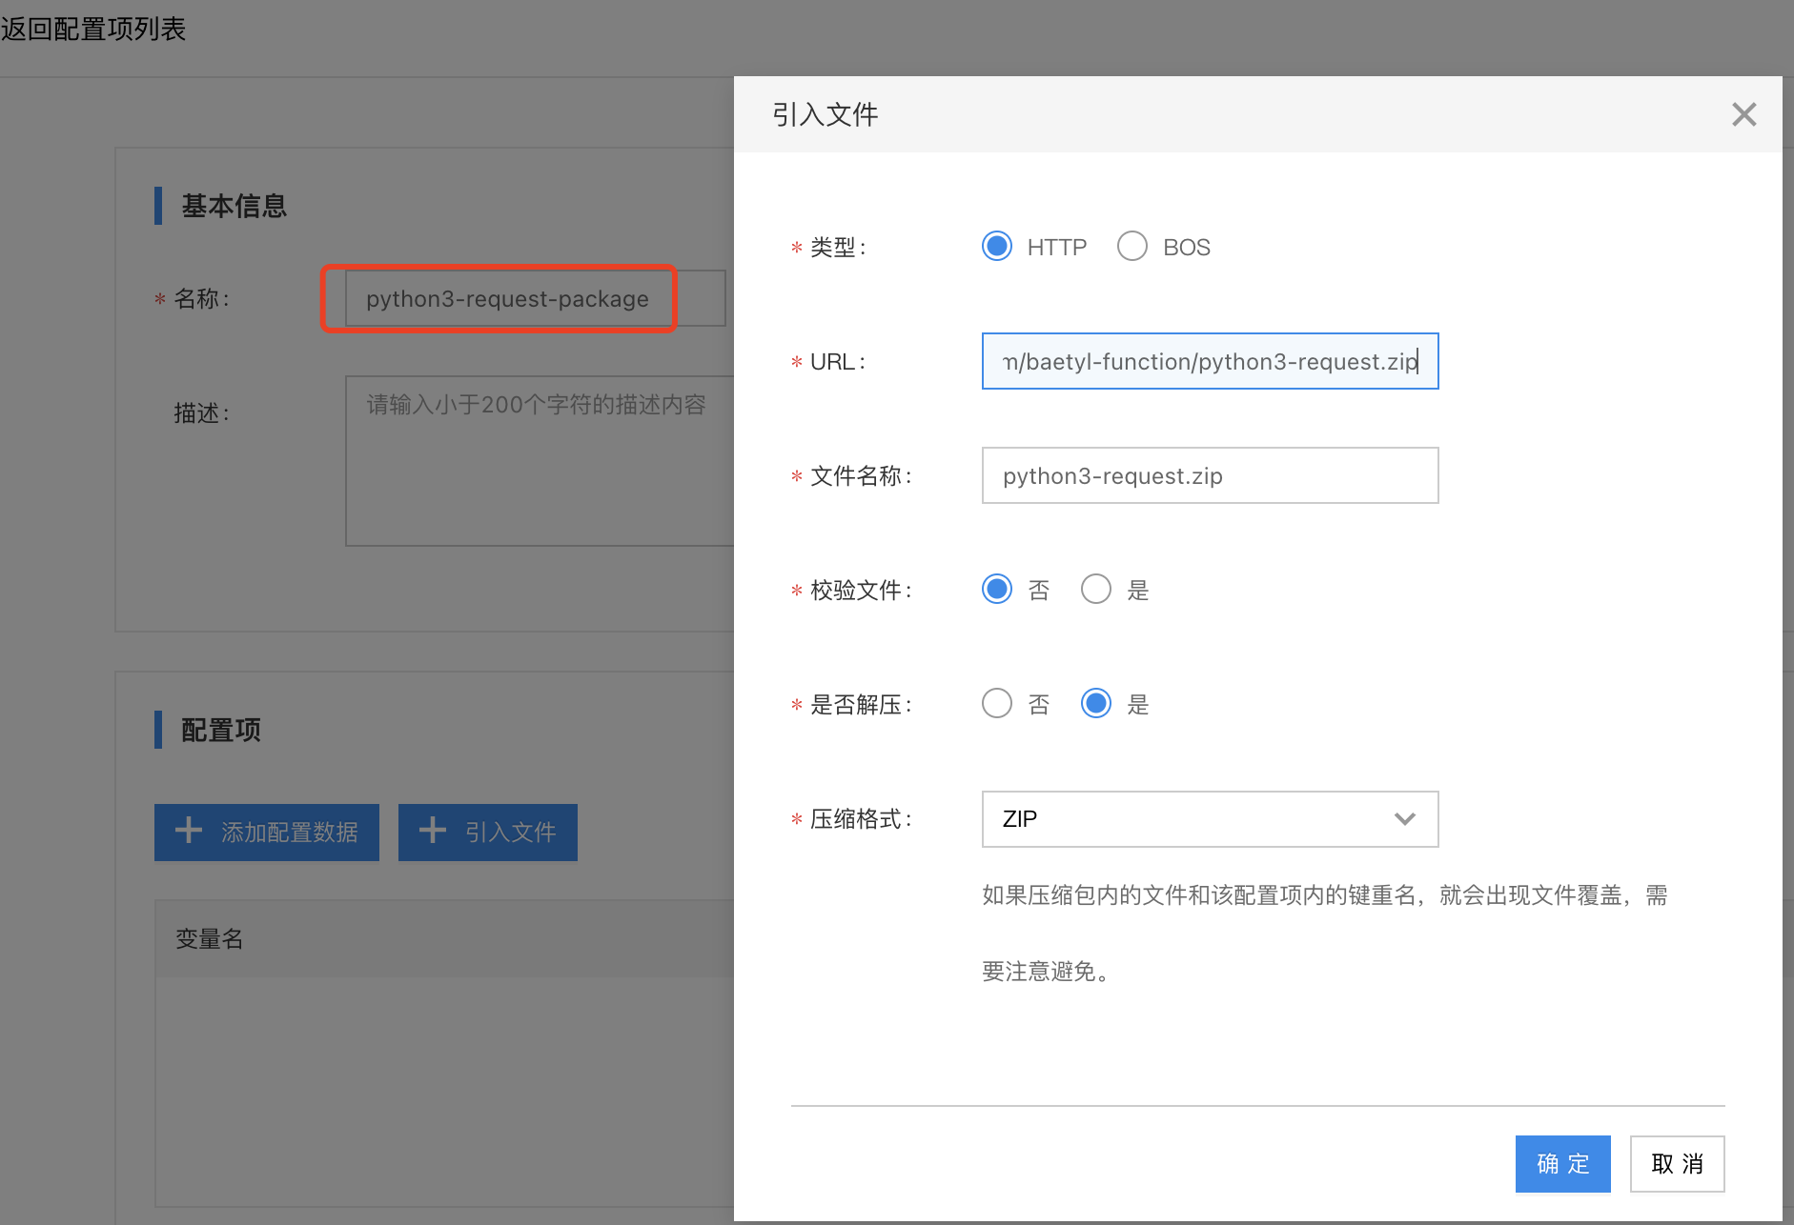The image size is (1794, 1225).
Task: Click the 文件名称 input field
Action: [1210, 475]
